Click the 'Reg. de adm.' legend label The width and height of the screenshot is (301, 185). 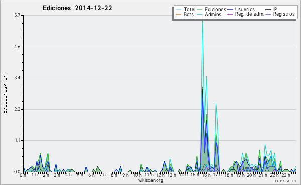click(250, 14)
